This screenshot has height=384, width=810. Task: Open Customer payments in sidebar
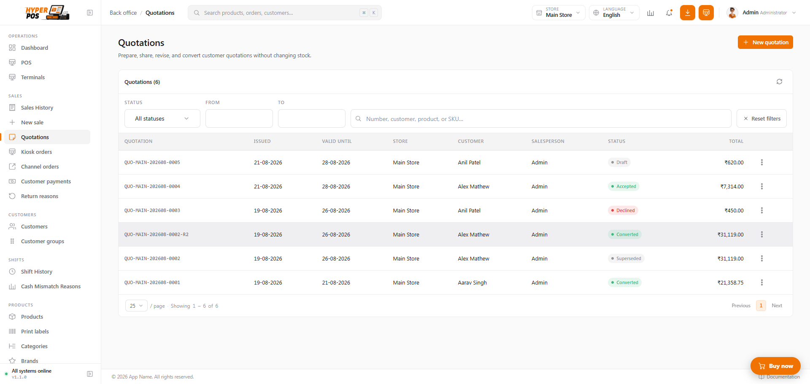click(x=47, y=181)
